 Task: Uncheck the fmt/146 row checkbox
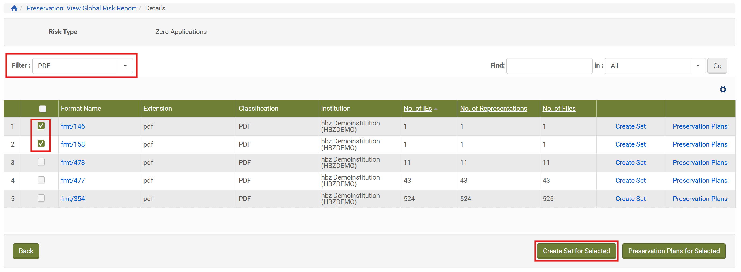pos(41,126)
